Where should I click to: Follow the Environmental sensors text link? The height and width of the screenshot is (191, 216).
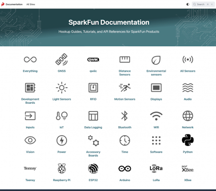click(156, 73)
